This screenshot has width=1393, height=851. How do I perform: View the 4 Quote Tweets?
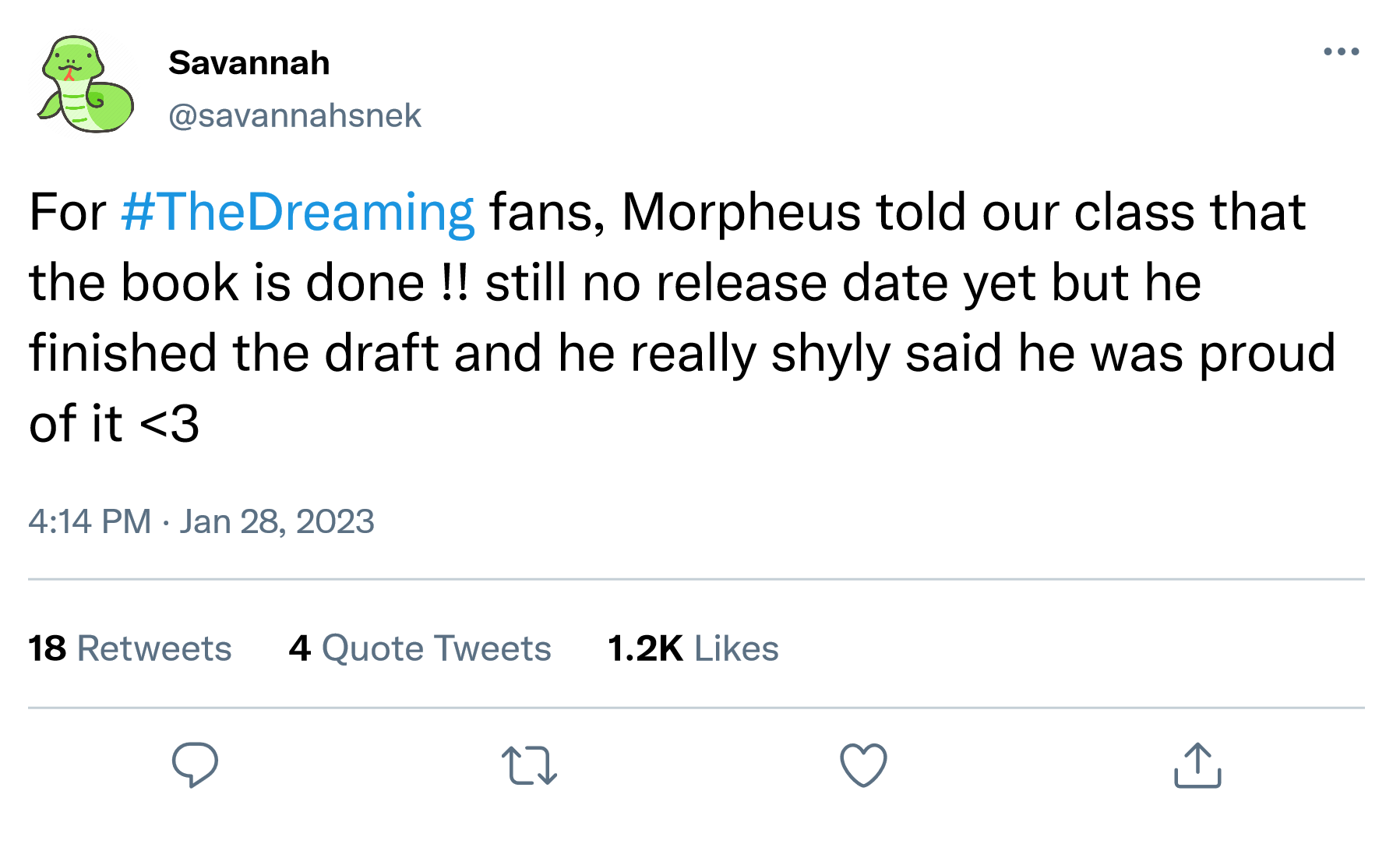(420, 648)
